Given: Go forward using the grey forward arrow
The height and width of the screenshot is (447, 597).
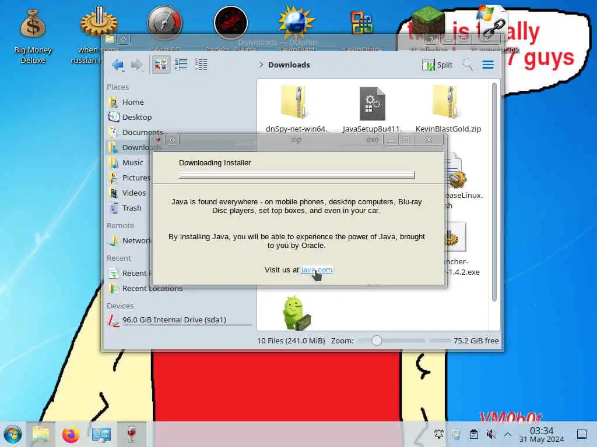Looking at the screenshot, I should point(136,65).
